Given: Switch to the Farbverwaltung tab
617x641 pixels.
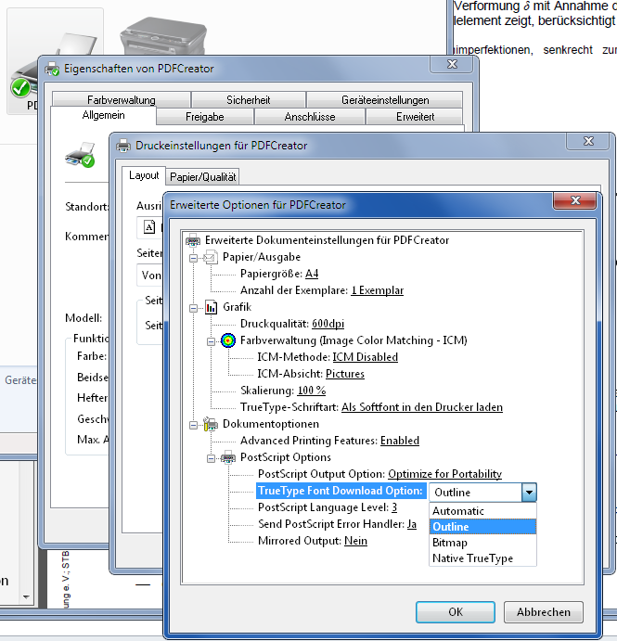Looking at the screenshot, I should click(122, 100).
